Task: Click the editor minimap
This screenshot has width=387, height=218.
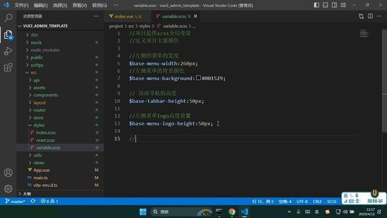Action: point(364,33)
